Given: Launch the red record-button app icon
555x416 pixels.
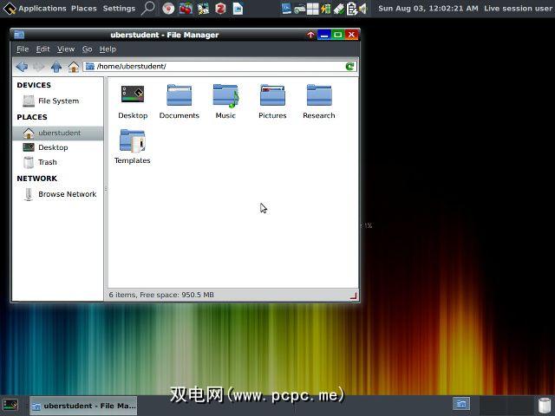Looking at the screenshot, I should [168, 9].
